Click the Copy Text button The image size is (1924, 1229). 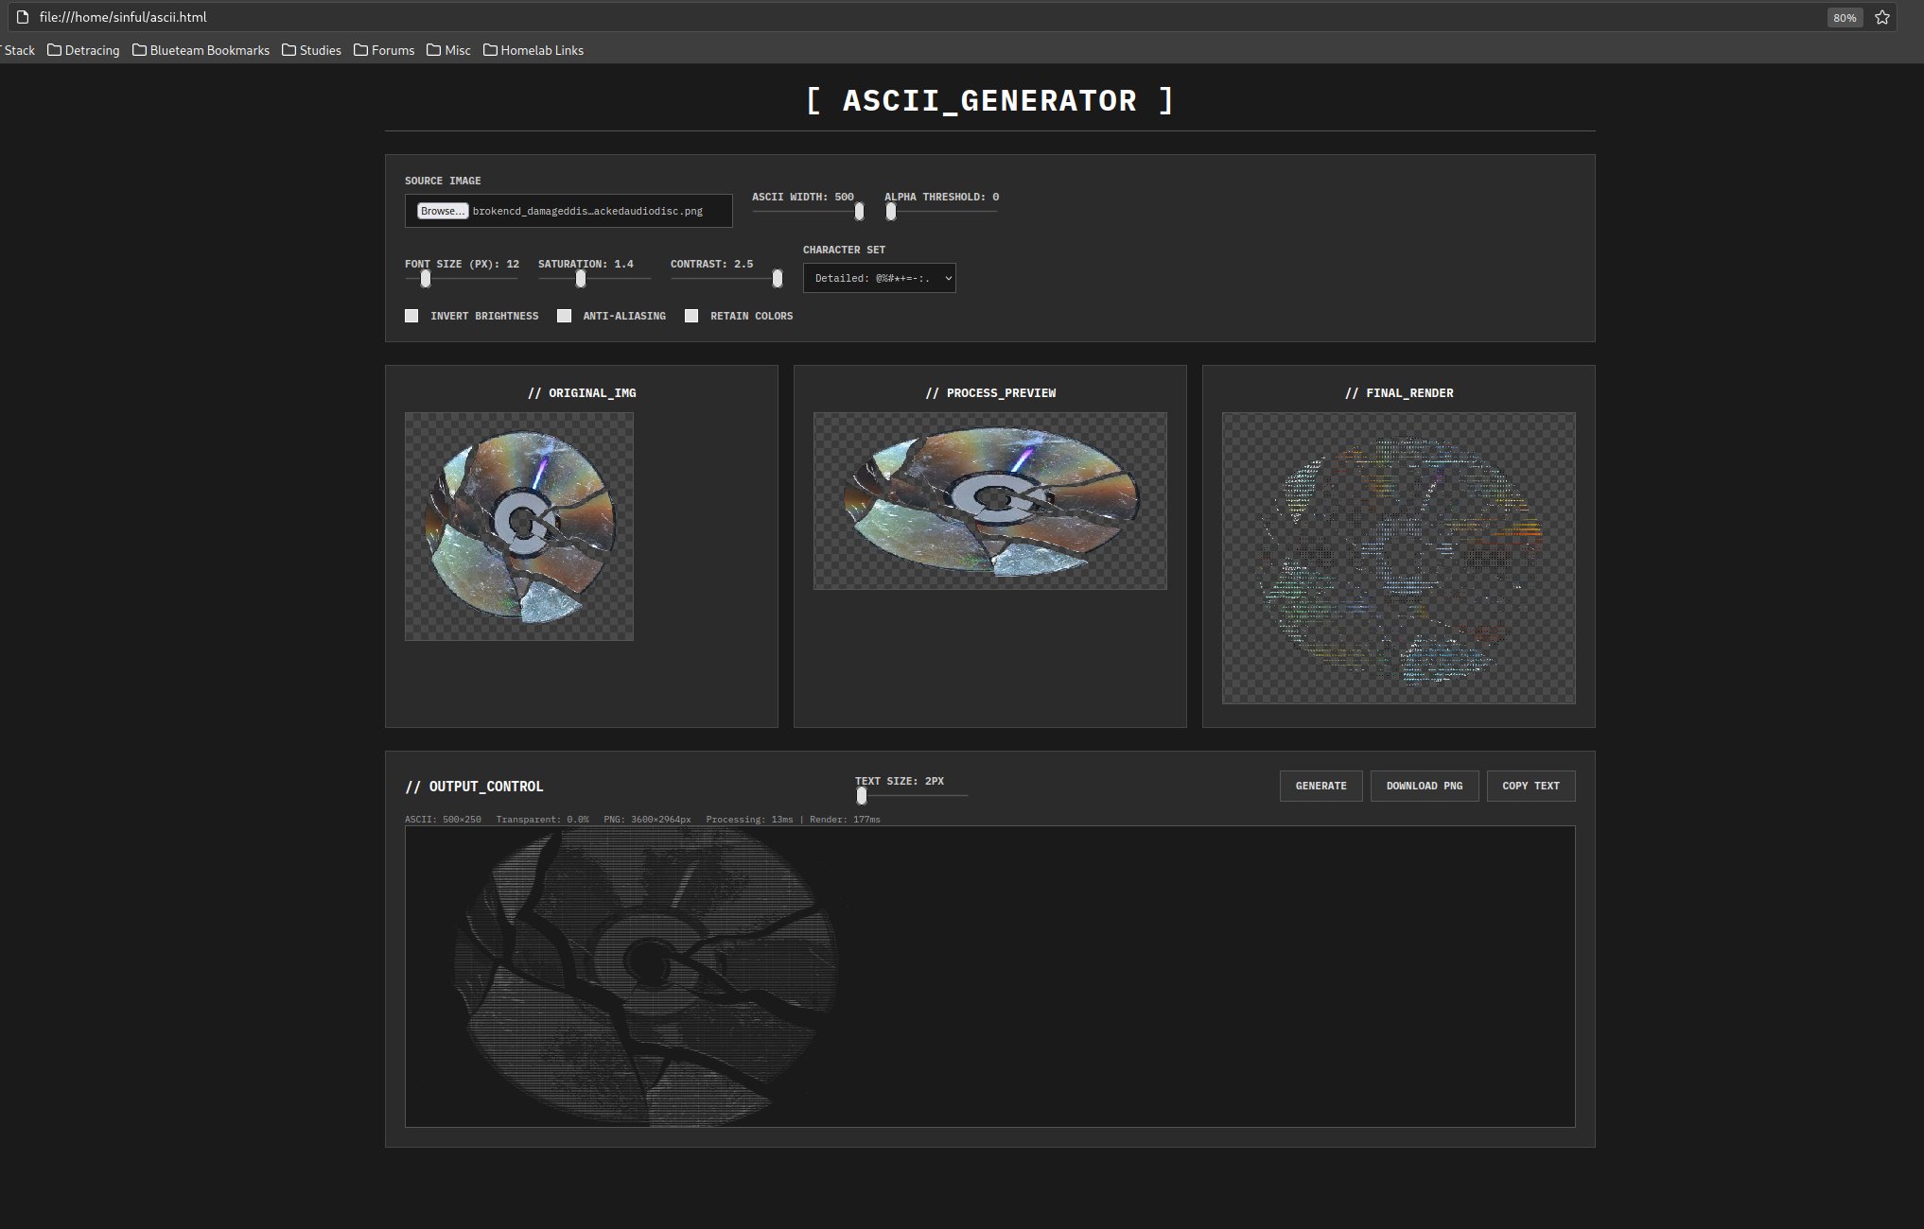coord(1530,786)
